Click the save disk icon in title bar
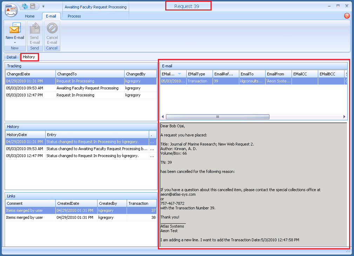 [33, 6]
